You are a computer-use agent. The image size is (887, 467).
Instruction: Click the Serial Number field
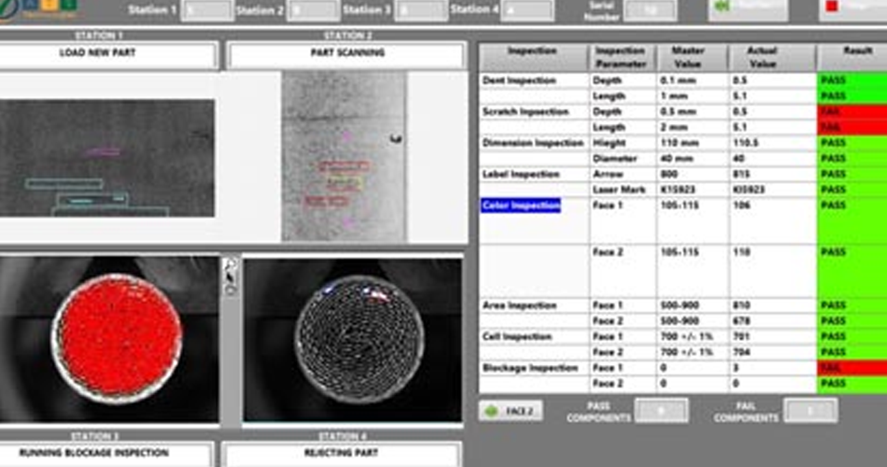(650, 10)
